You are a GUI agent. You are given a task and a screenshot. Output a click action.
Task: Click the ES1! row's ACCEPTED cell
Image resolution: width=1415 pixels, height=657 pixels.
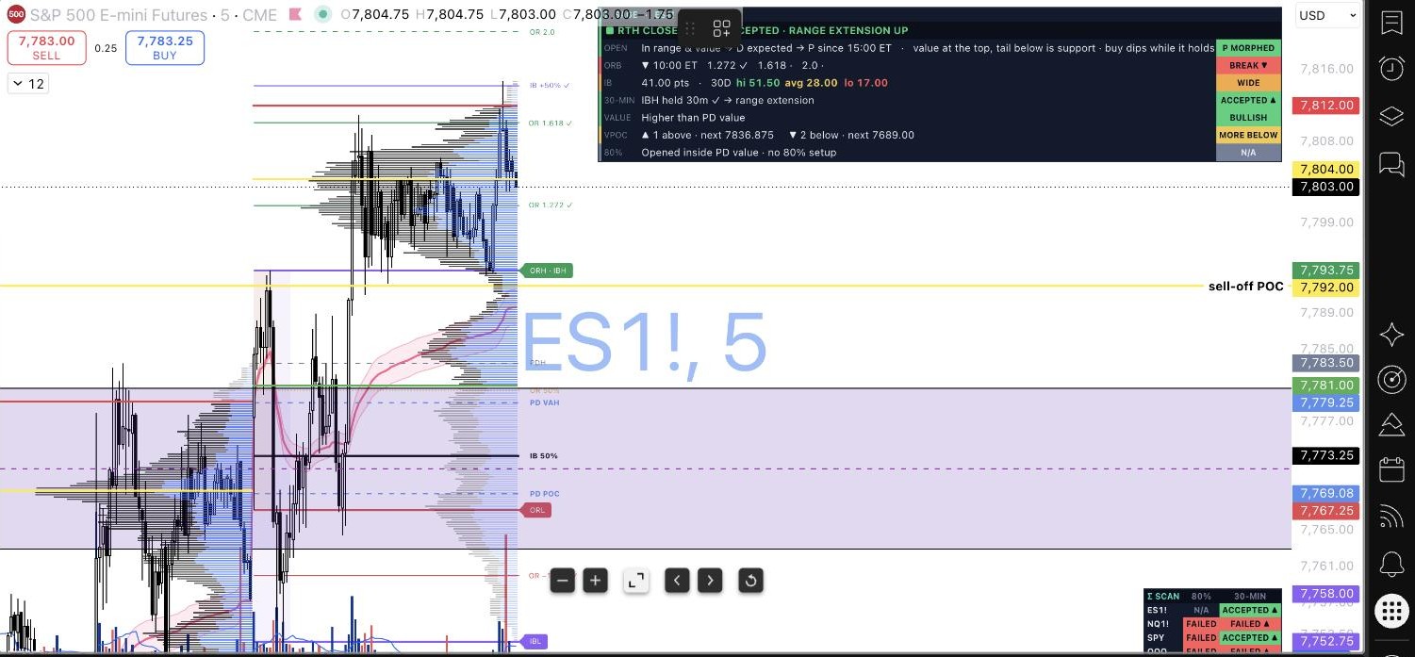1250,610
